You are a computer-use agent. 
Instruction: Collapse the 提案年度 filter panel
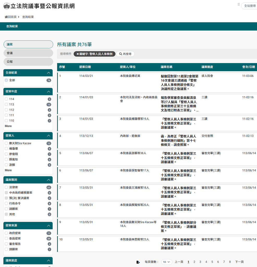click(48, 92)
